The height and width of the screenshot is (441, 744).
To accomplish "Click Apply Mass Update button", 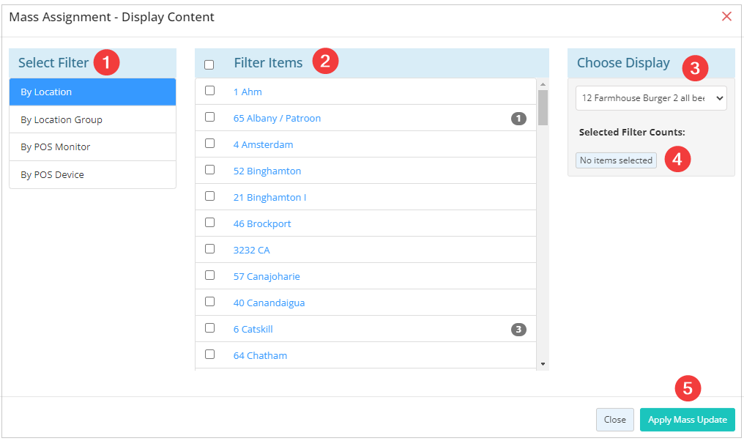I will pyautogui.click(x=687, y=420).
